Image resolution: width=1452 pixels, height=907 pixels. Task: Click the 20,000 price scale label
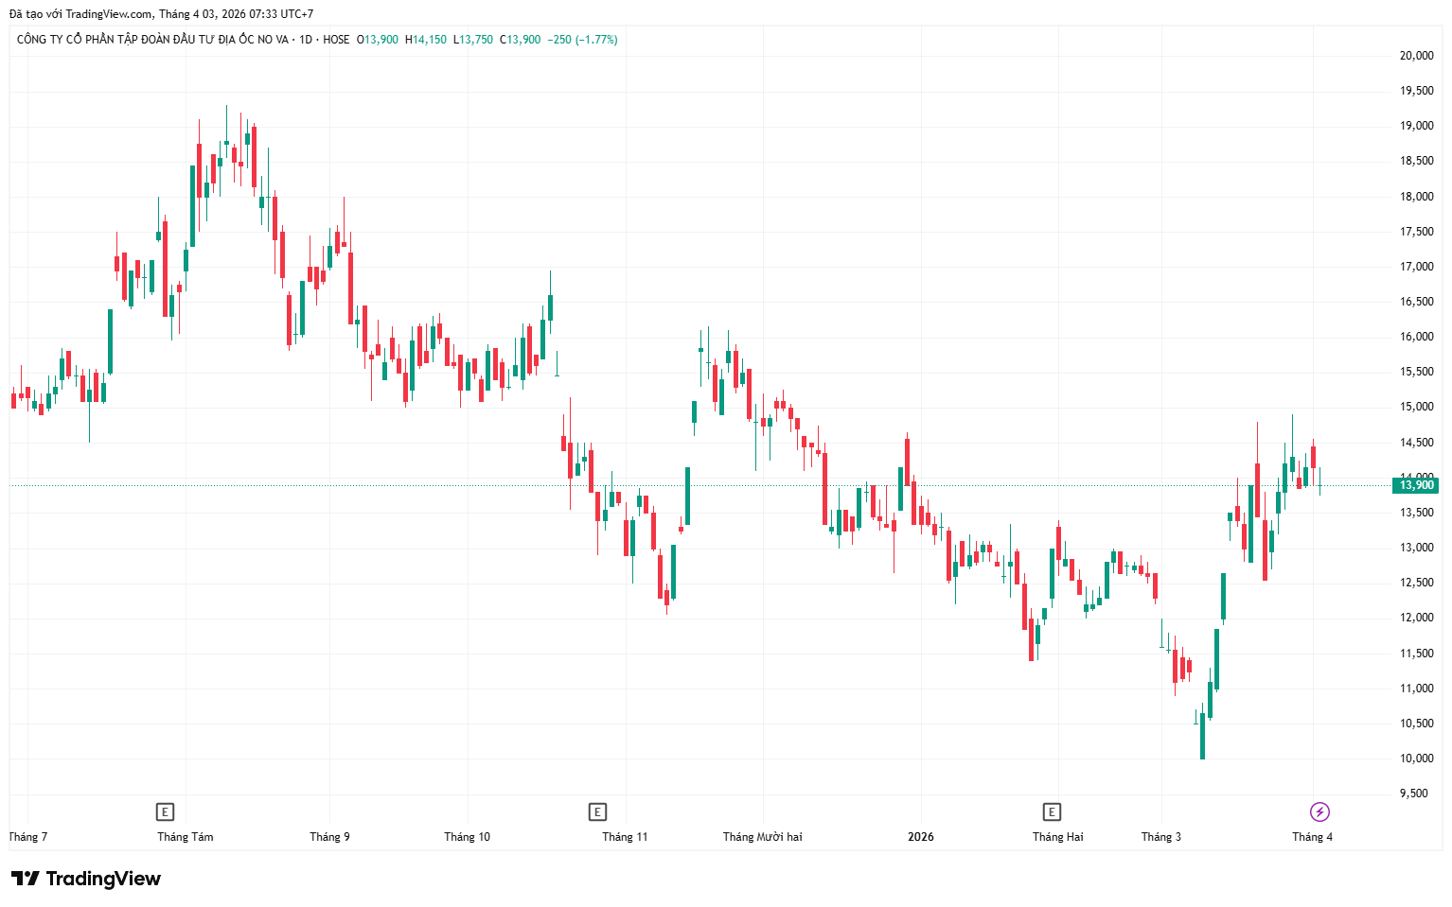coord(1416,56)
